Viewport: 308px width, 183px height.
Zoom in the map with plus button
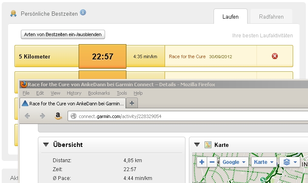pyautogui.click(x=202, y=162)
